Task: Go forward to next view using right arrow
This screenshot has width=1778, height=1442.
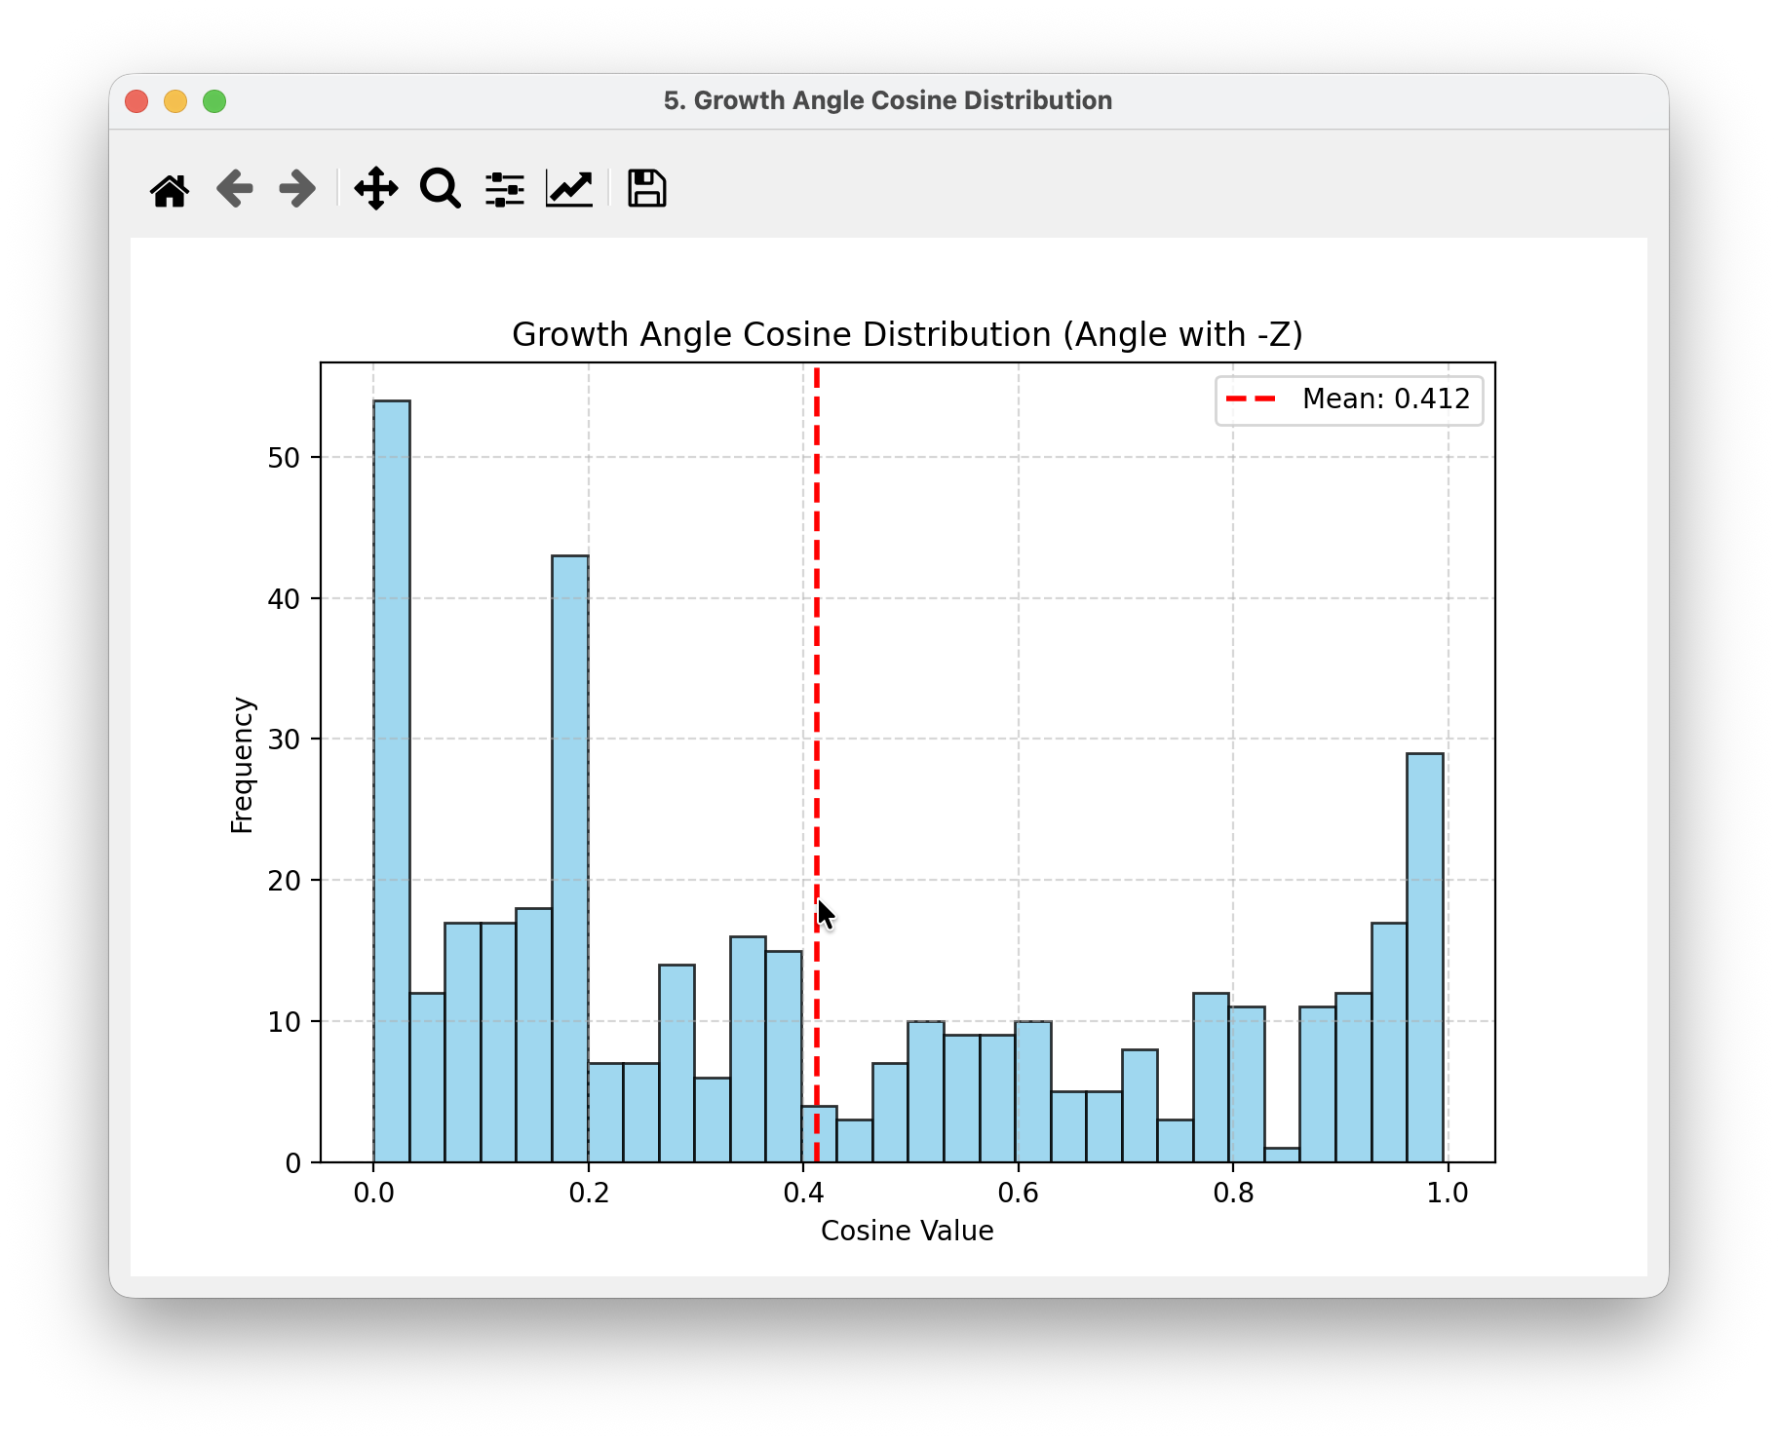Action: pyautogui.click(x=297, y=189)
